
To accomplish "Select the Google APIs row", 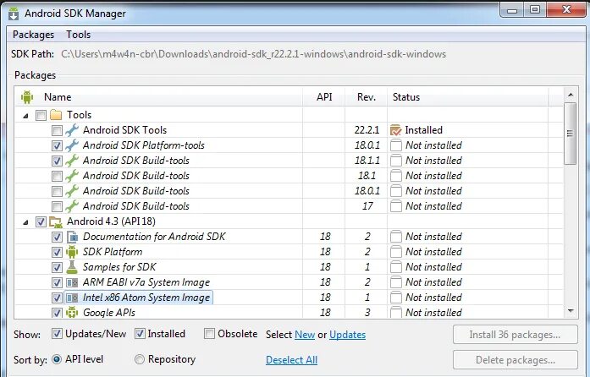I will pyautogui.click(x=288, y=313).
